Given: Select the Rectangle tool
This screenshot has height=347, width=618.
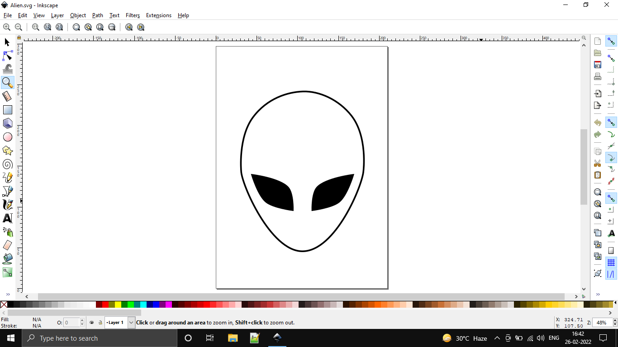Looking at the screenshot, I should coord(7,110).
